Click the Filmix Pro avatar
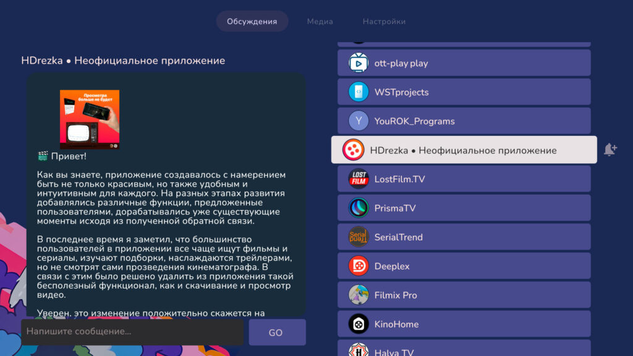The width and height of the screenshot is (633, 356). (359, 295)
